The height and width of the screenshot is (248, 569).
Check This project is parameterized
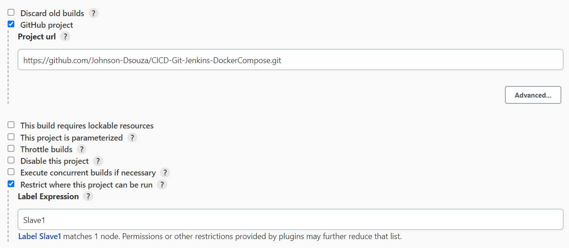pos(11,137)
